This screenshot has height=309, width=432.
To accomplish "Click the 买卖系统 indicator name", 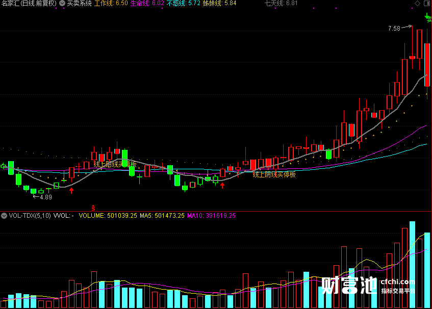I will 80,3.
